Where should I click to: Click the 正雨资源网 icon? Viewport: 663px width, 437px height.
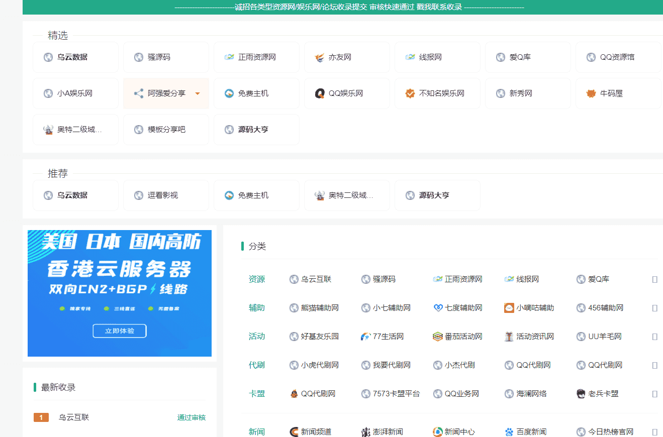[x=230, y=57]
